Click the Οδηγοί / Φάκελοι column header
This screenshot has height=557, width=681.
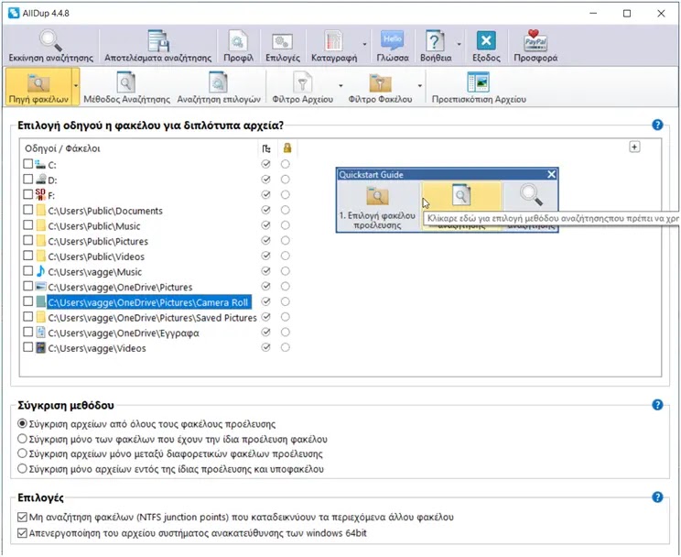62,148
